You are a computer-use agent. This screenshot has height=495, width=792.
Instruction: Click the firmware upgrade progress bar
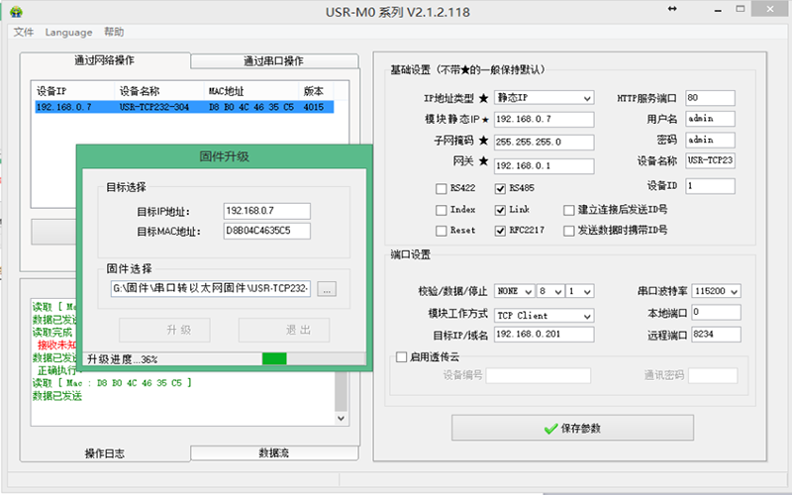pyautogui.click(x=274, y=358)
